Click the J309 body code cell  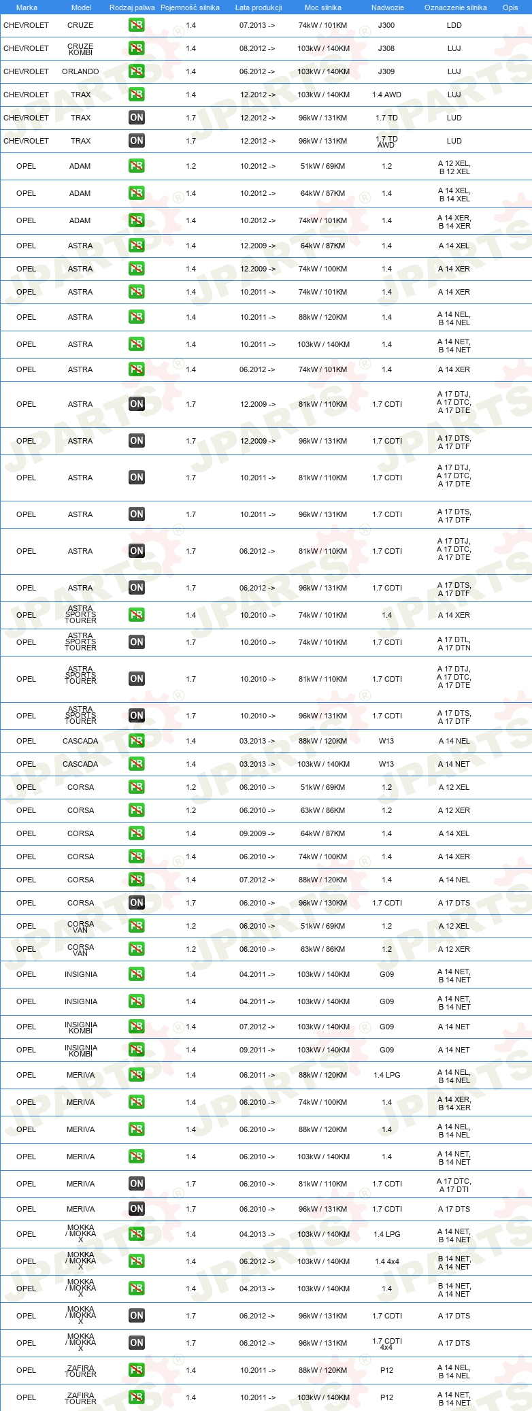[386, 71]
